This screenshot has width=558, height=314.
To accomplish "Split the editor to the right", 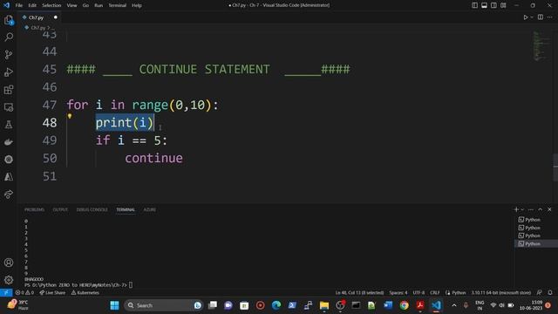I will point(541,17).
